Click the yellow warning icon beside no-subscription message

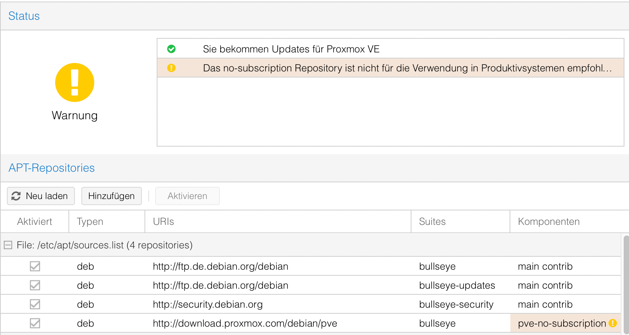tap(172, 68)
